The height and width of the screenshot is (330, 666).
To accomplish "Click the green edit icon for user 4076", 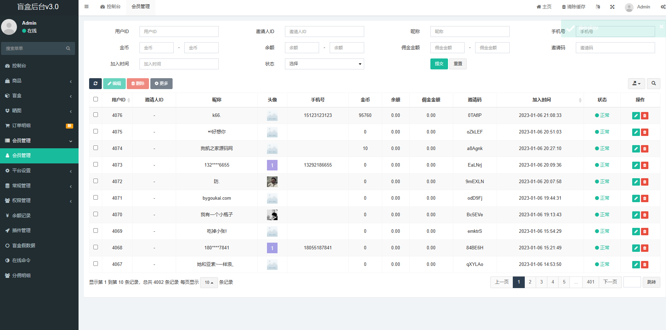I will click(636, 116).
